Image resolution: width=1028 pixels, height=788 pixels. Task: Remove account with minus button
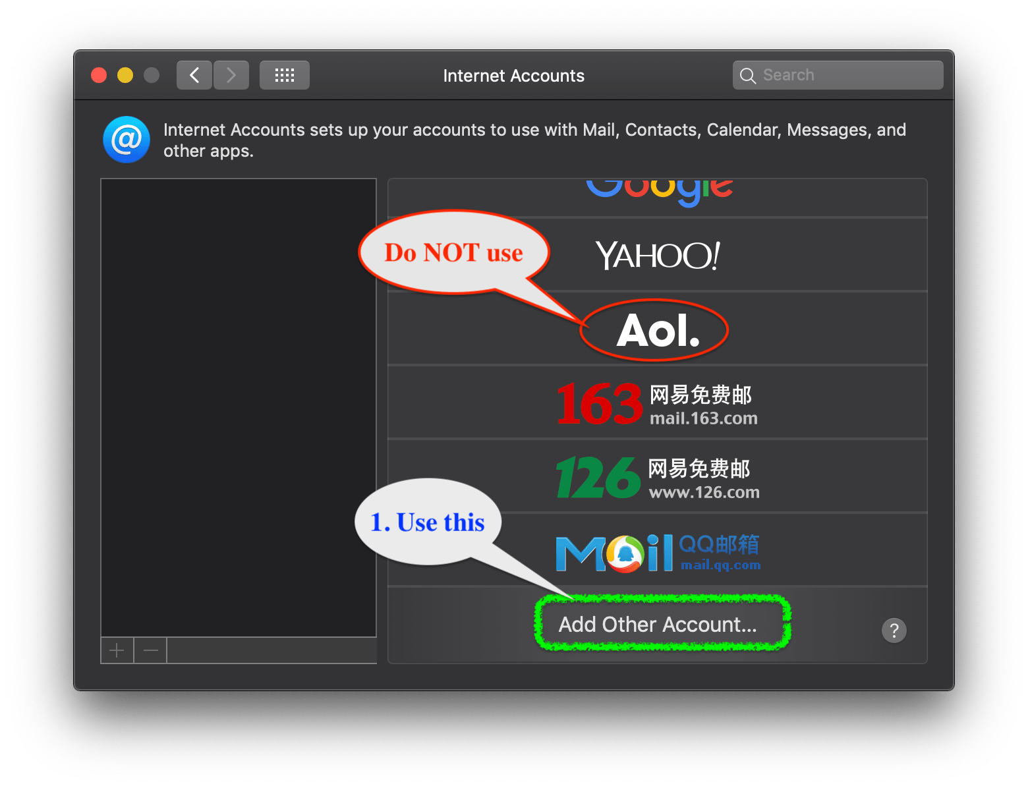click(151, 651)
